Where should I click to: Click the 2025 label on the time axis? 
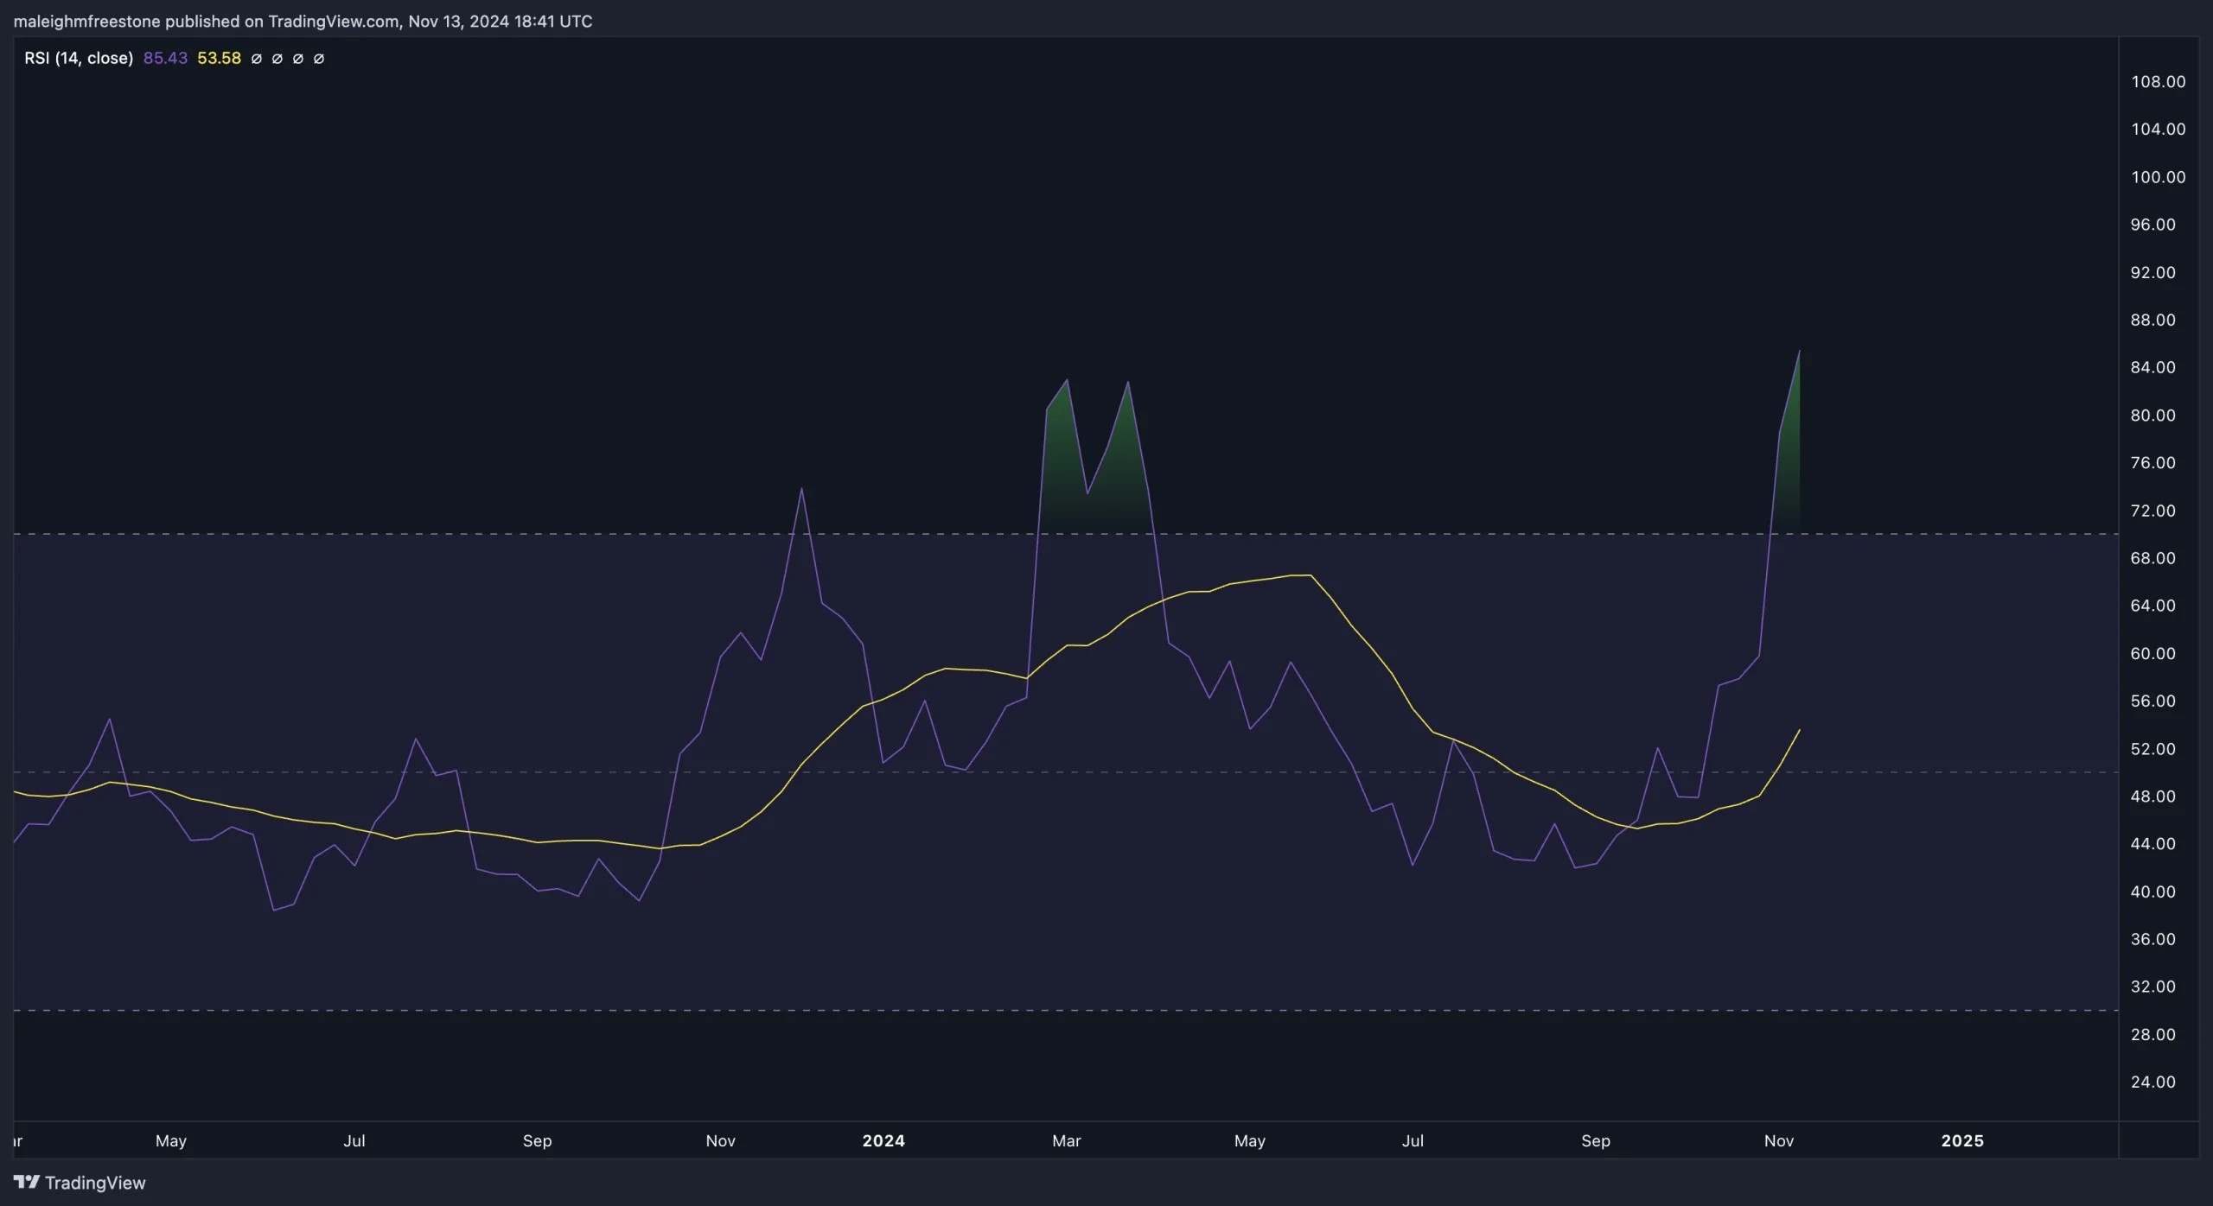point(1961,1140)
